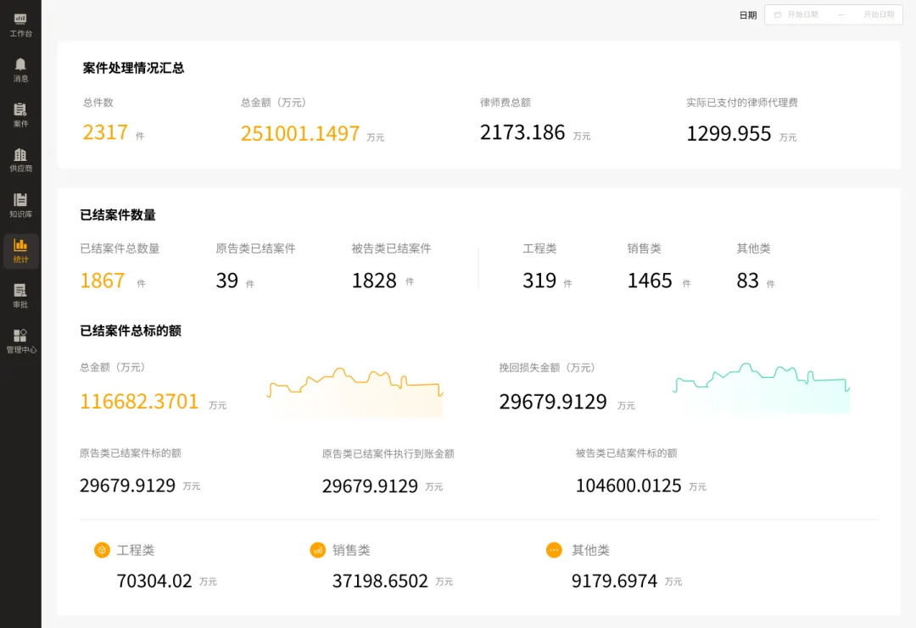Viewport: 916px width, 628px height.
Task: Select the 统计 statistics icon
Action: [x=20, y=245]
